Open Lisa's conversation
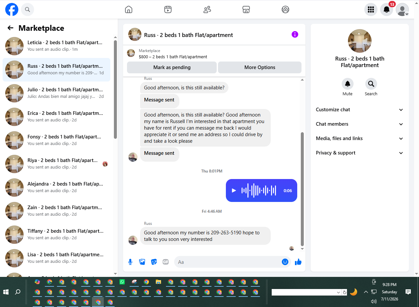The width and height of the screenshot is (419, 307). click(56, 258)
